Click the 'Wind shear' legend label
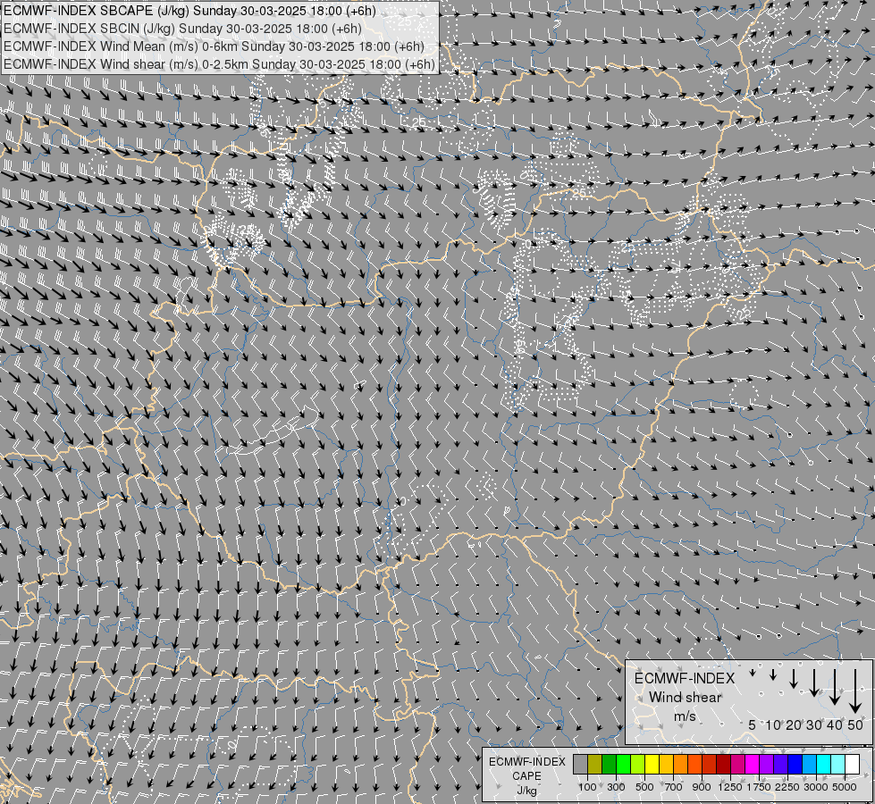This screenshot has height=804, width=875. pos(686,698)
